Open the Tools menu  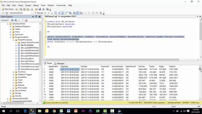[x=43, y=5]
